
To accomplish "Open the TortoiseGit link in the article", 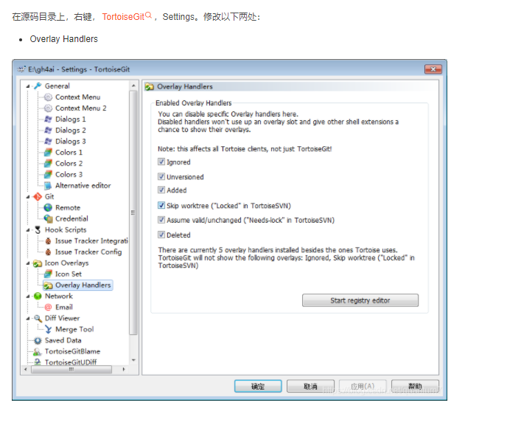I will [x=123, y=17].
